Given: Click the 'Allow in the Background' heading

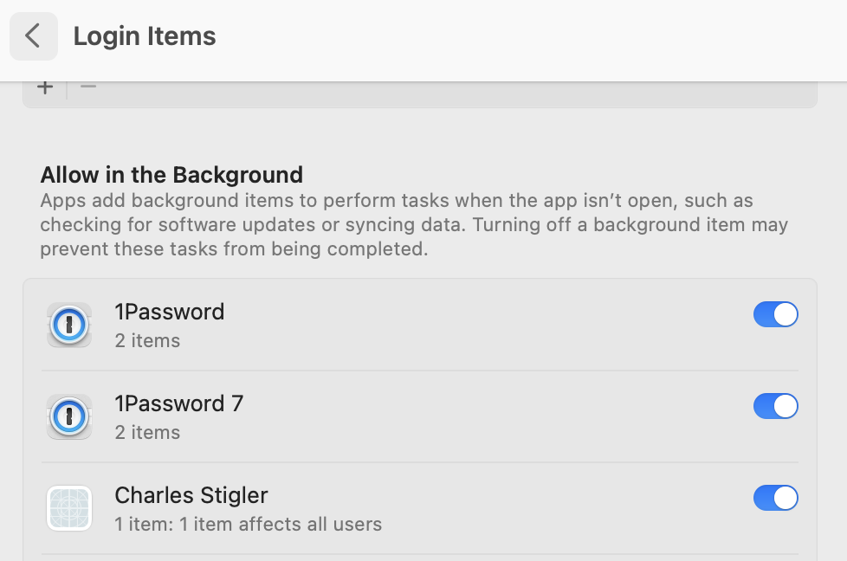Looking at the screenshot, I should point(171,174).
